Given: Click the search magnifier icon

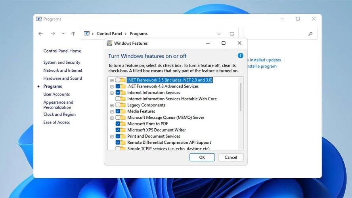Looking at the screenshot, I should pos(310,34).
